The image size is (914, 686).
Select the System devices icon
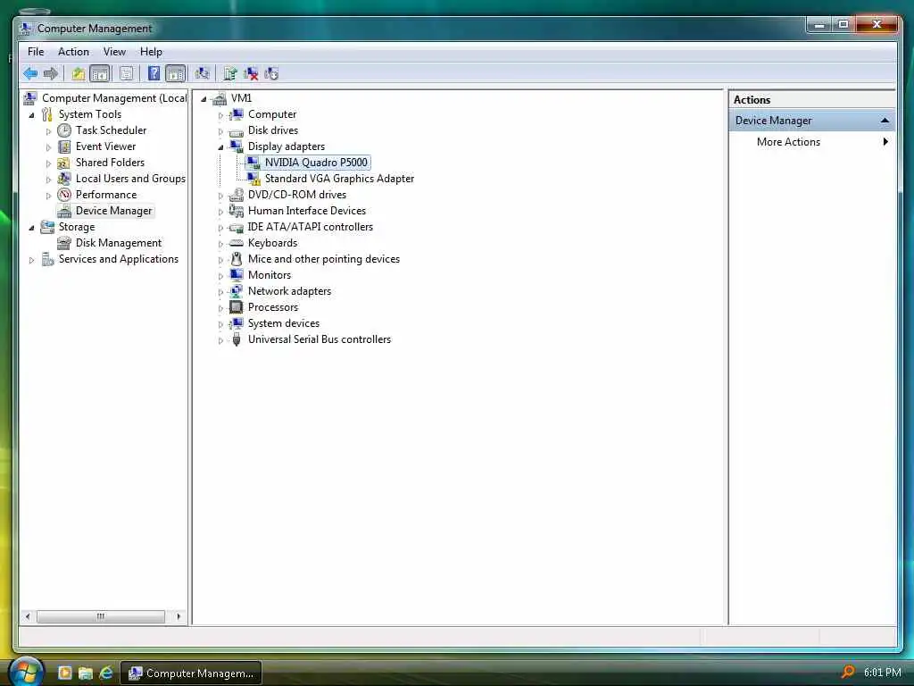click(x=236, y=323)
